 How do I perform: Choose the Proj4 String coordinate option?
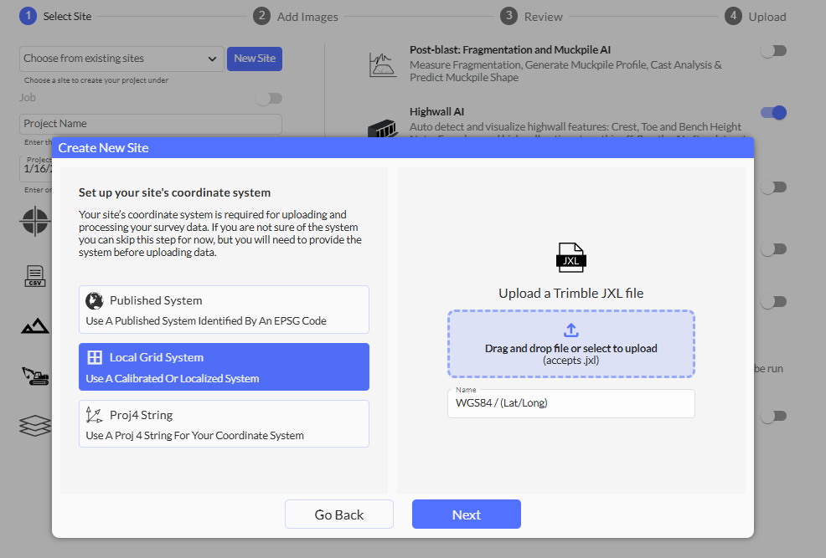pos(224,423)
